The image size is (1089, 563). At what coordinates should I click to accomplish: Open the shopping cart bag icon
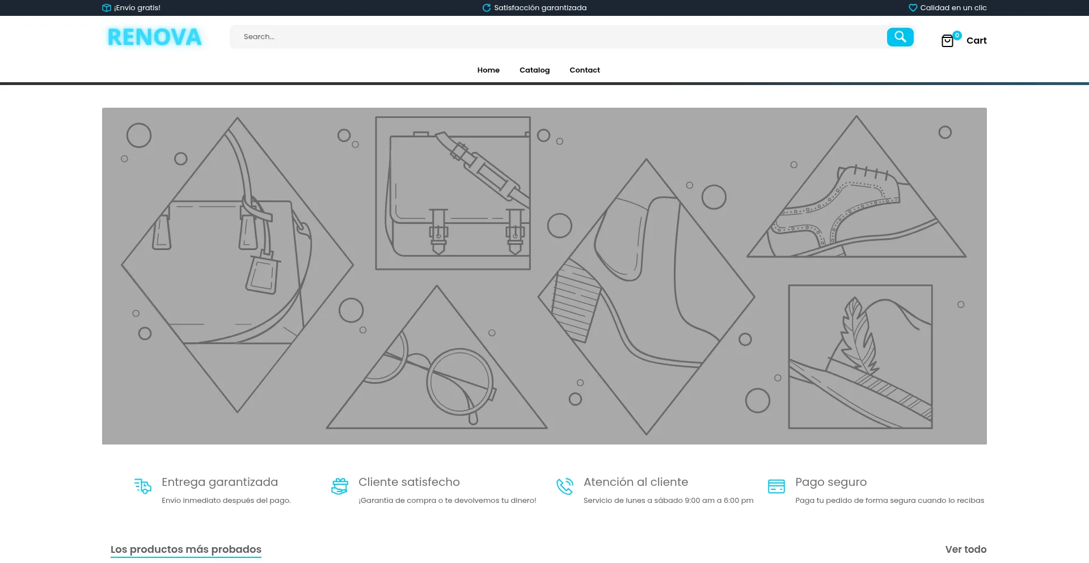tap(947, 41)
